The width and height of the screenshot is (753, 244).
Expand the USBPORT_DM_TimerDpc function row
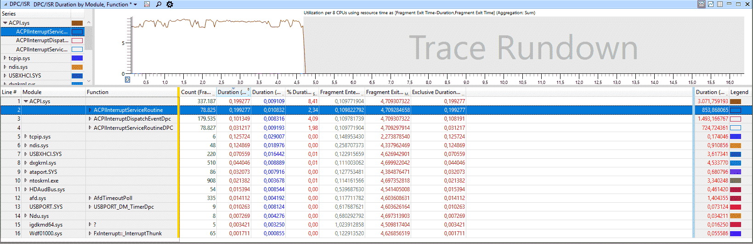(90, 207)
